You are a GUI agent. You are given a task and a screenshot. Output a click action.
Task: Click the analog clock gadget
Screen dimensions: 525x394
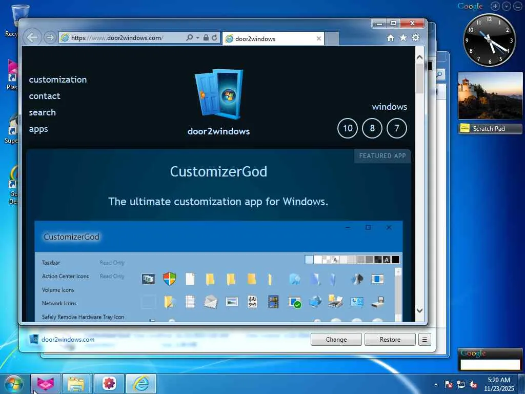click(x=489, y=40)
